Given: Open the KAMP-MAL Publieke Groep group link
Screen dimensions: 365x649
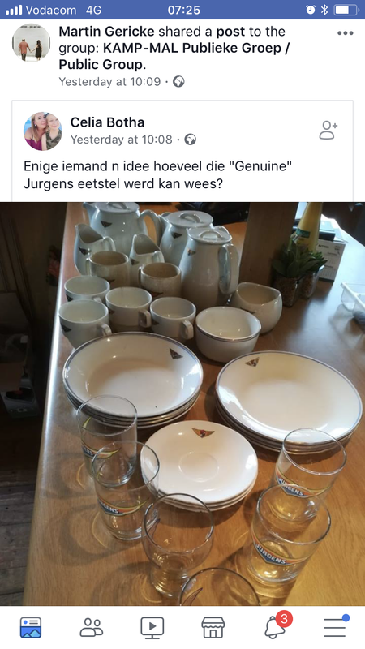Looking at the screenshot, I should pyautogui.click(x=174, y=56).
